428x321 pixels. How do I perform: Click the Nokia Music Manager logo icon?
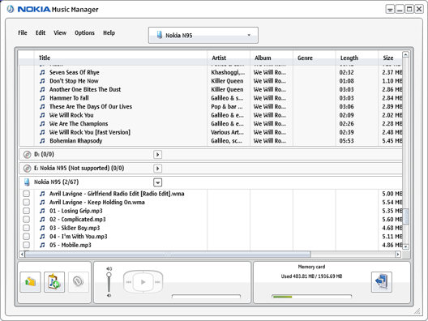(x=11, y=9)
